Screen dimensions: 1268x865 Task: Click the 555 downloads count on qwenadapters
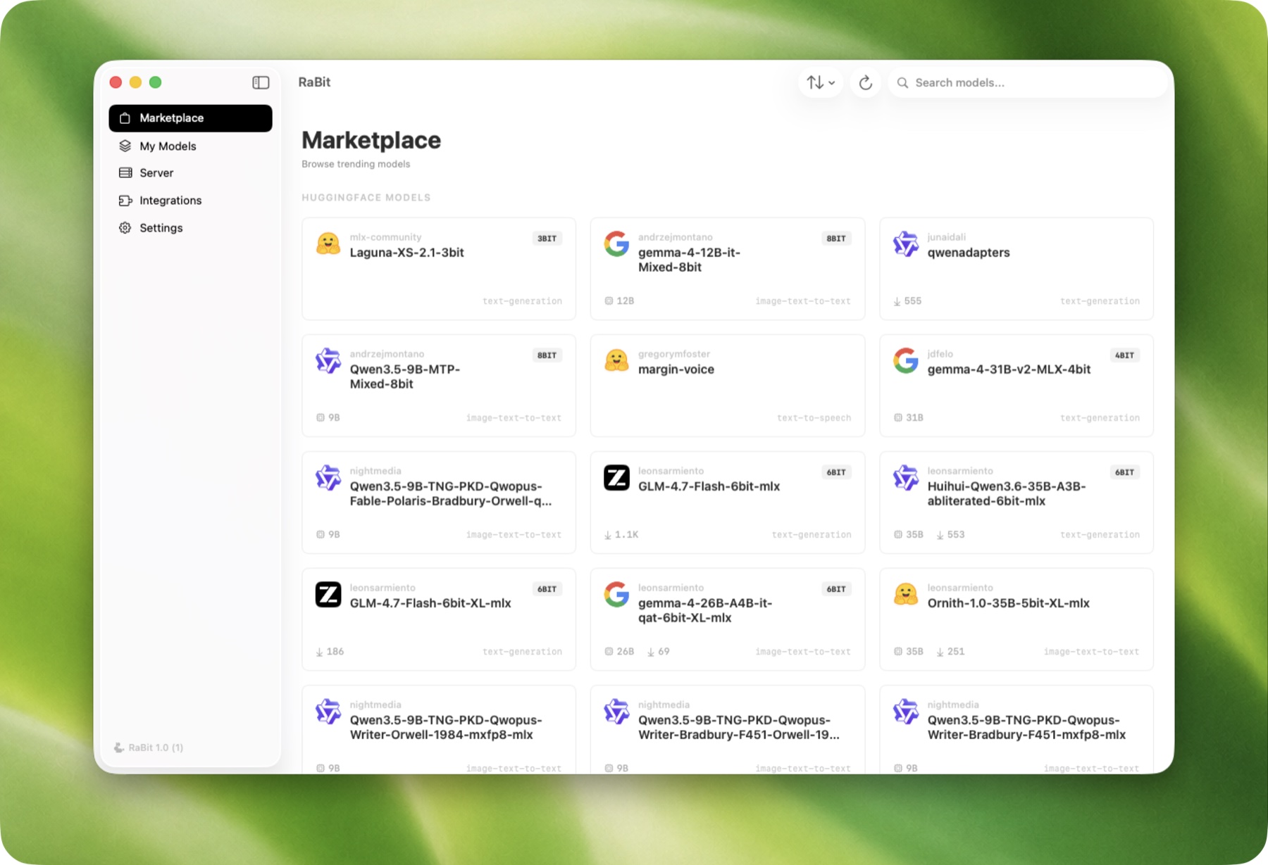pos(907,301)
